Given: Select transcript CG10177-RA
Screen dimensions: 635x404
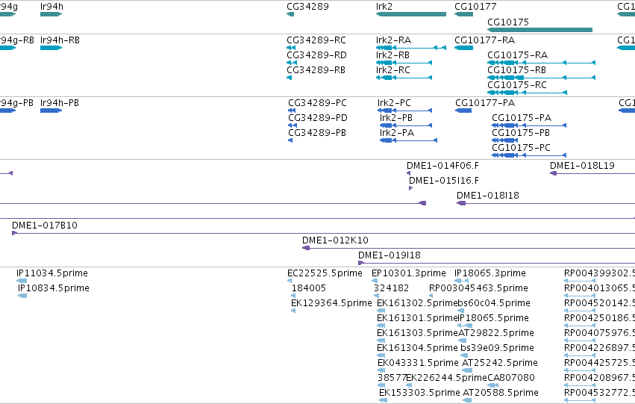Looking at the screenshot, I should click(463, 48).
